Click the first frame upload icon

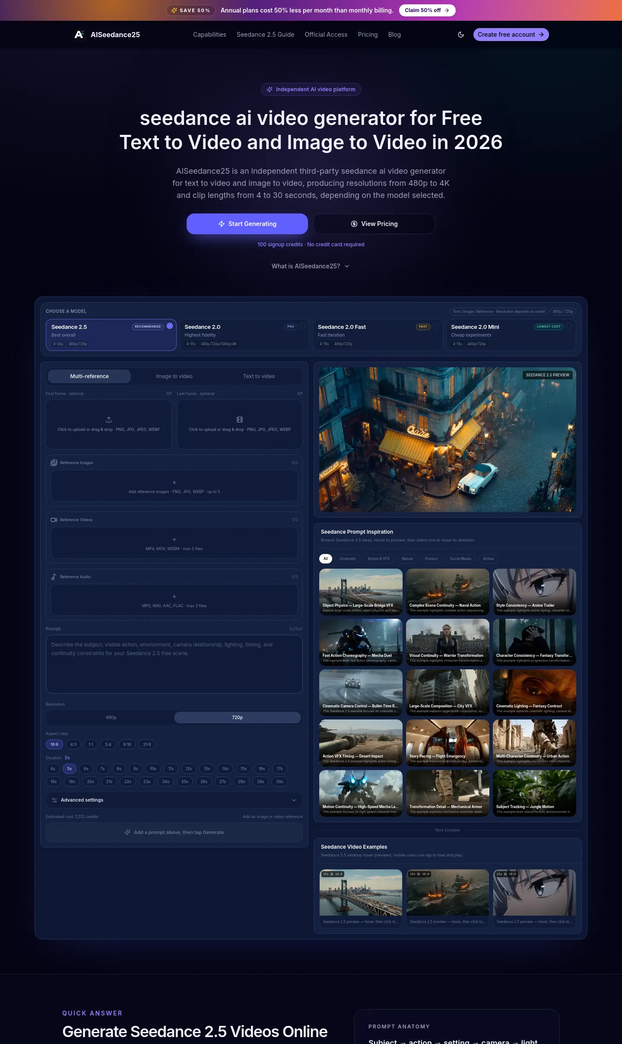109,420
